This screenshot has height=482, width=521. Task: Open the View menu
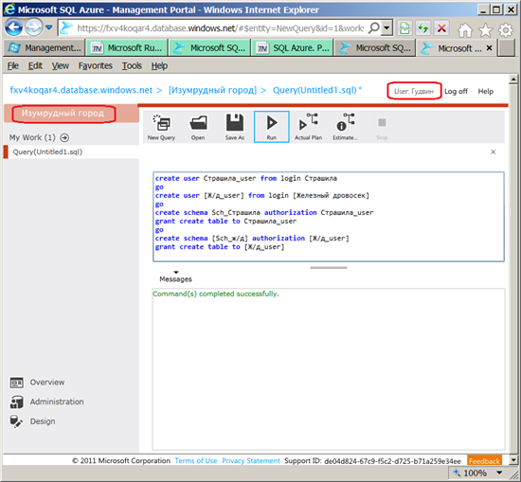coord(60,65)
